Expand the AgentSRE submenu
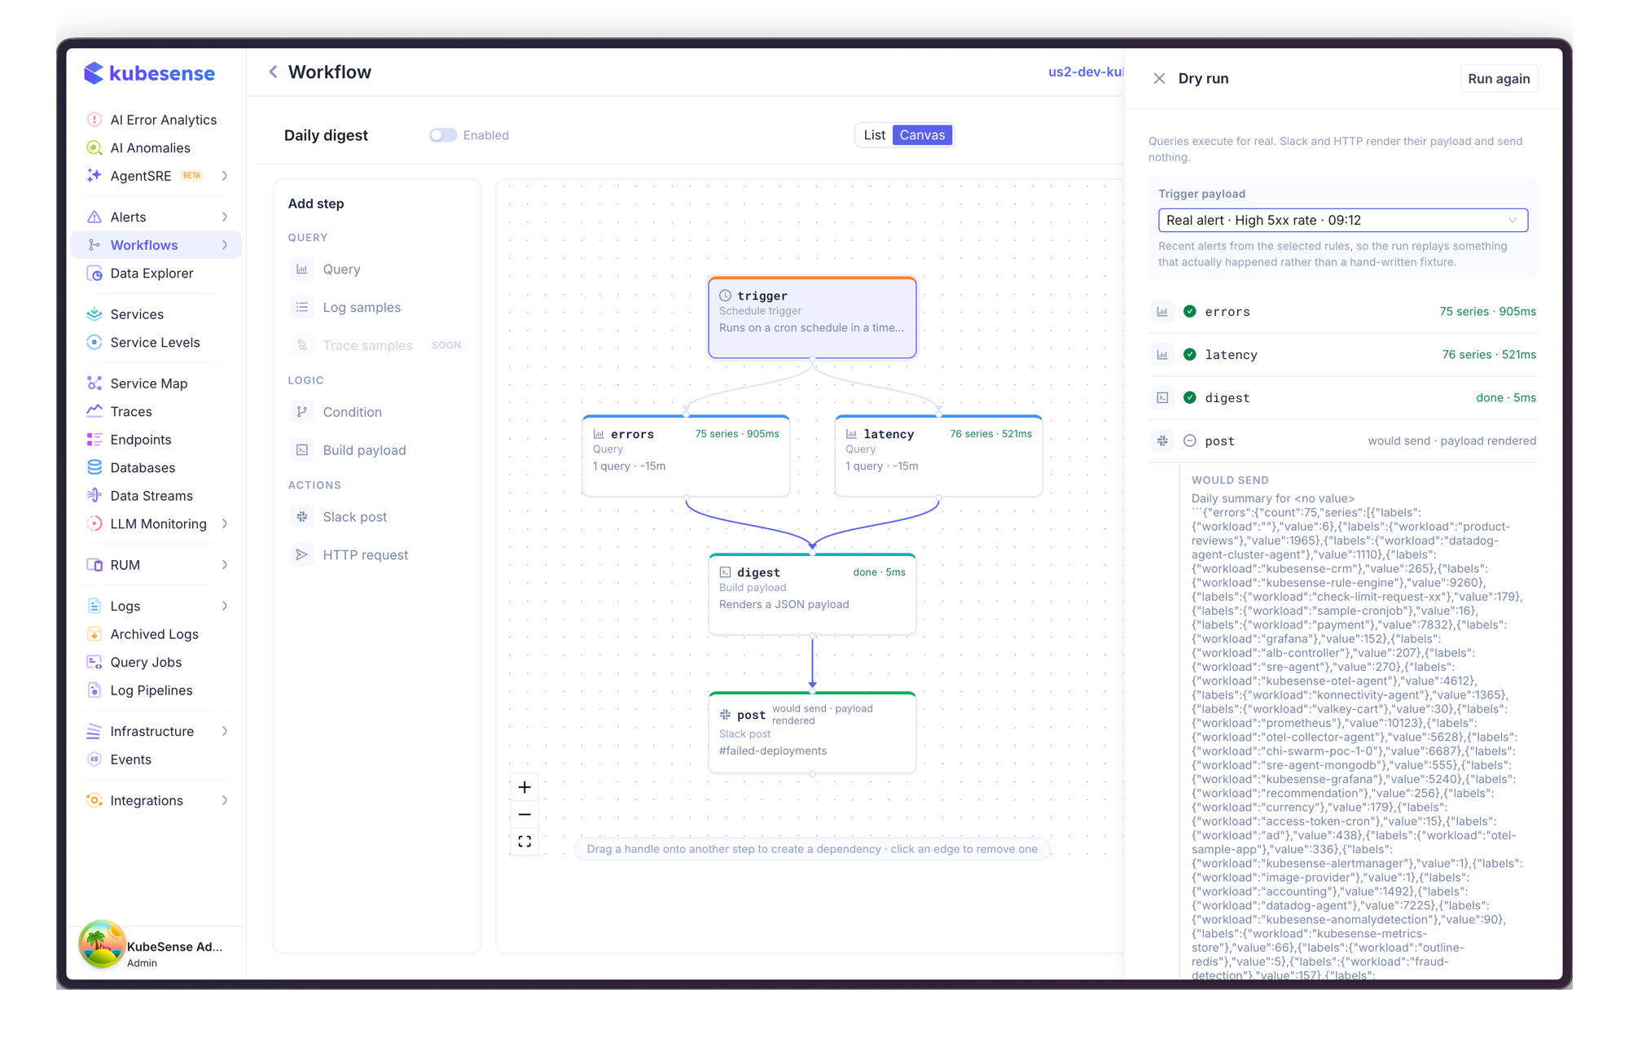The image size is (1629, 1064). click(x=225, y=176)
